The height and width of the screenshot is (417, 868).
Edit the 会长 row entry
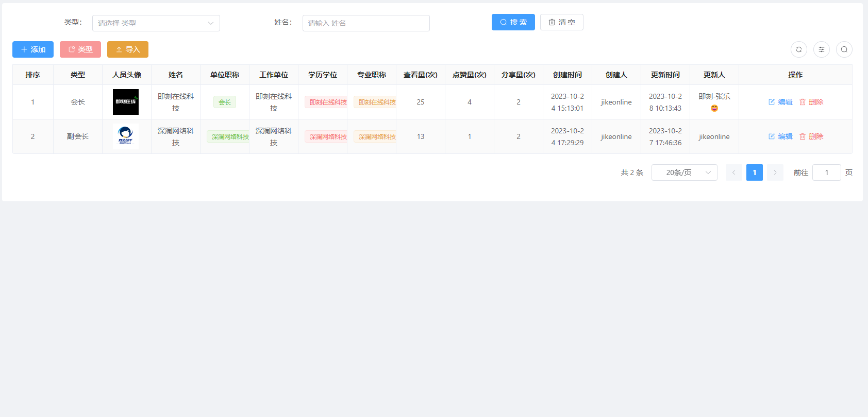click(x=780, y=102)
